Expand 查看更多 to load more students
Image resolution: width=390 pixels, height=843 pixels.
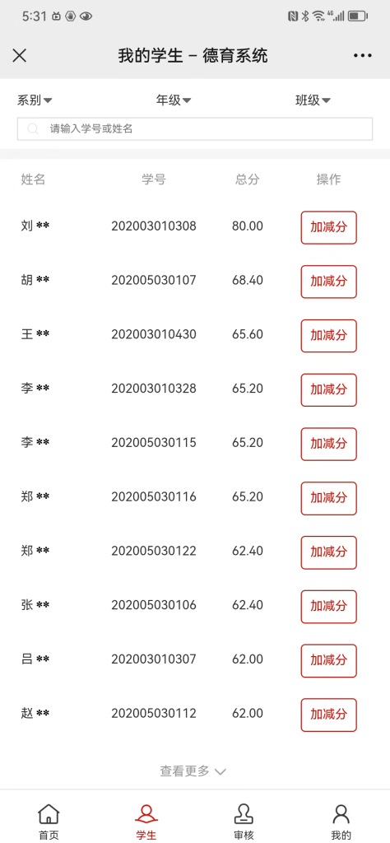click(x=193, y=771)
